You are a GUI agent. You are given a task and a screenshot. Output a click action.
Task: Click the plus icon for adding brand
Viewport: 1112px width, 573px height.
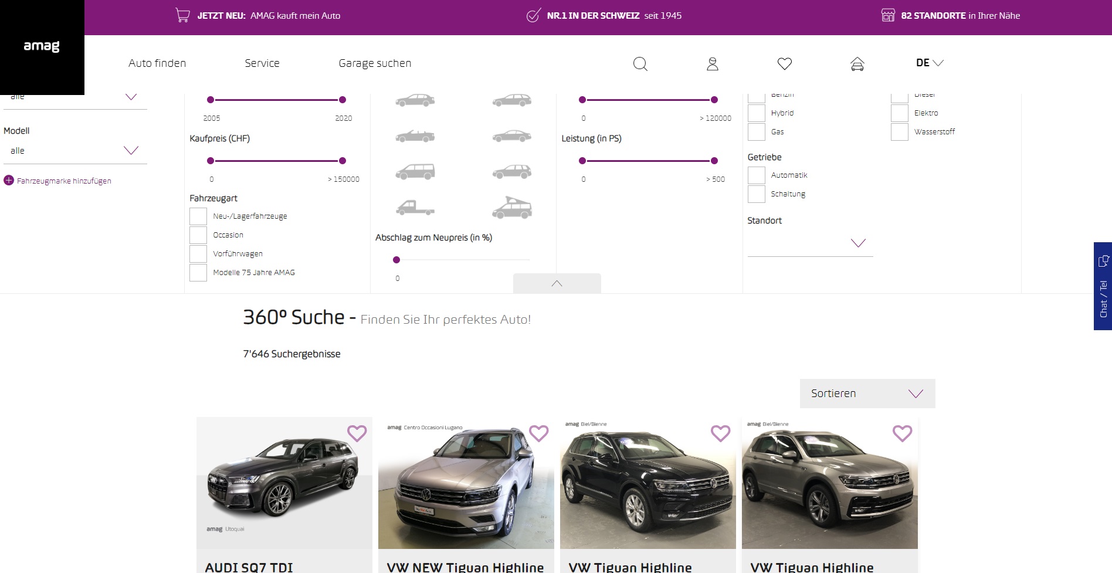point(9,181)
